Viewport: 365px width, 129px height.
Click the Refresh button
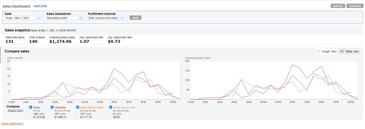point(338,6)
